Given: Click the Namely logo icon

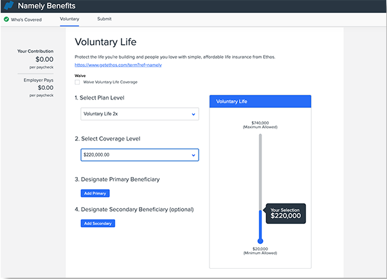Looking at the screenshot, I should (8, 6).
